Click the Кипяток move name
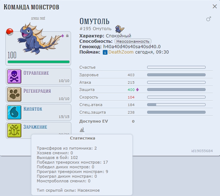 [33, 109]
